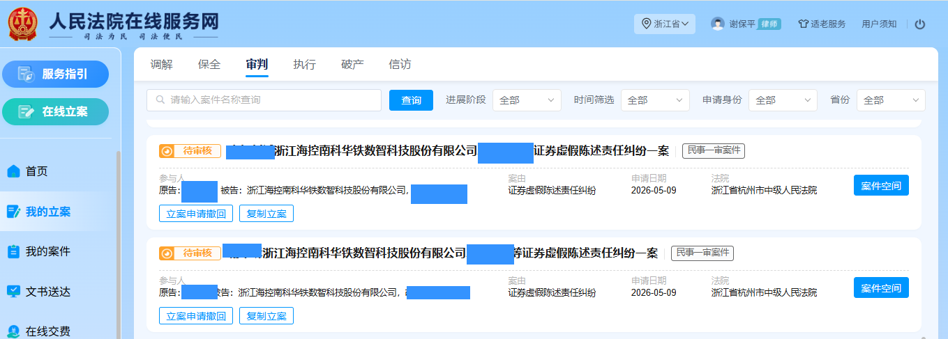Click 复制立案 on the second case
The width and height of the screenshot is (948, 339).
(x=266, y=316)
